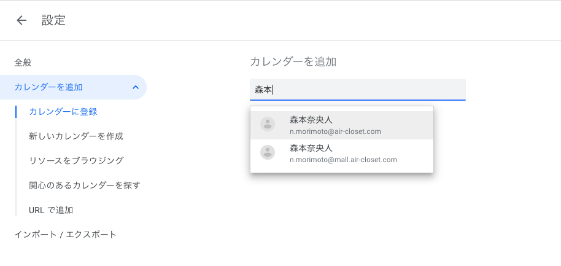Open 関心のあるカレンダーを探す
This screenshot has width=561, height=266.
tap(85, 186)
